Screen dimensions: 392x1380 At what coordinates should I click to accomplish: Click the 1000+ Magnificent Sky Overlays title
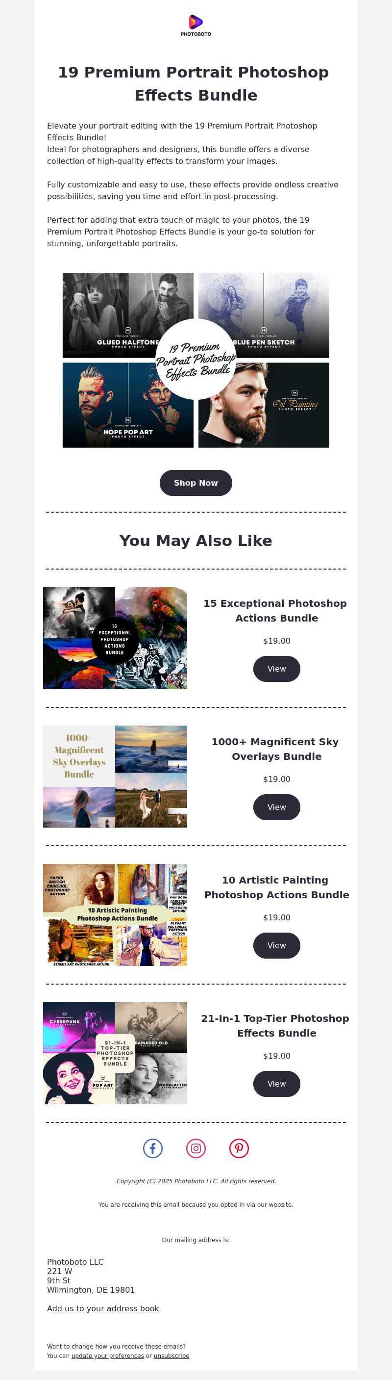pyautogui.click(x=275, y=749)
